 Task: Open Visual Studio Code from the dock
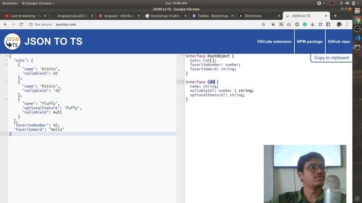(x=357, y=38)
